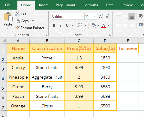This screenshot has height=117, width=144.
Task: Open the Page Layout tab
Action: 65,5
